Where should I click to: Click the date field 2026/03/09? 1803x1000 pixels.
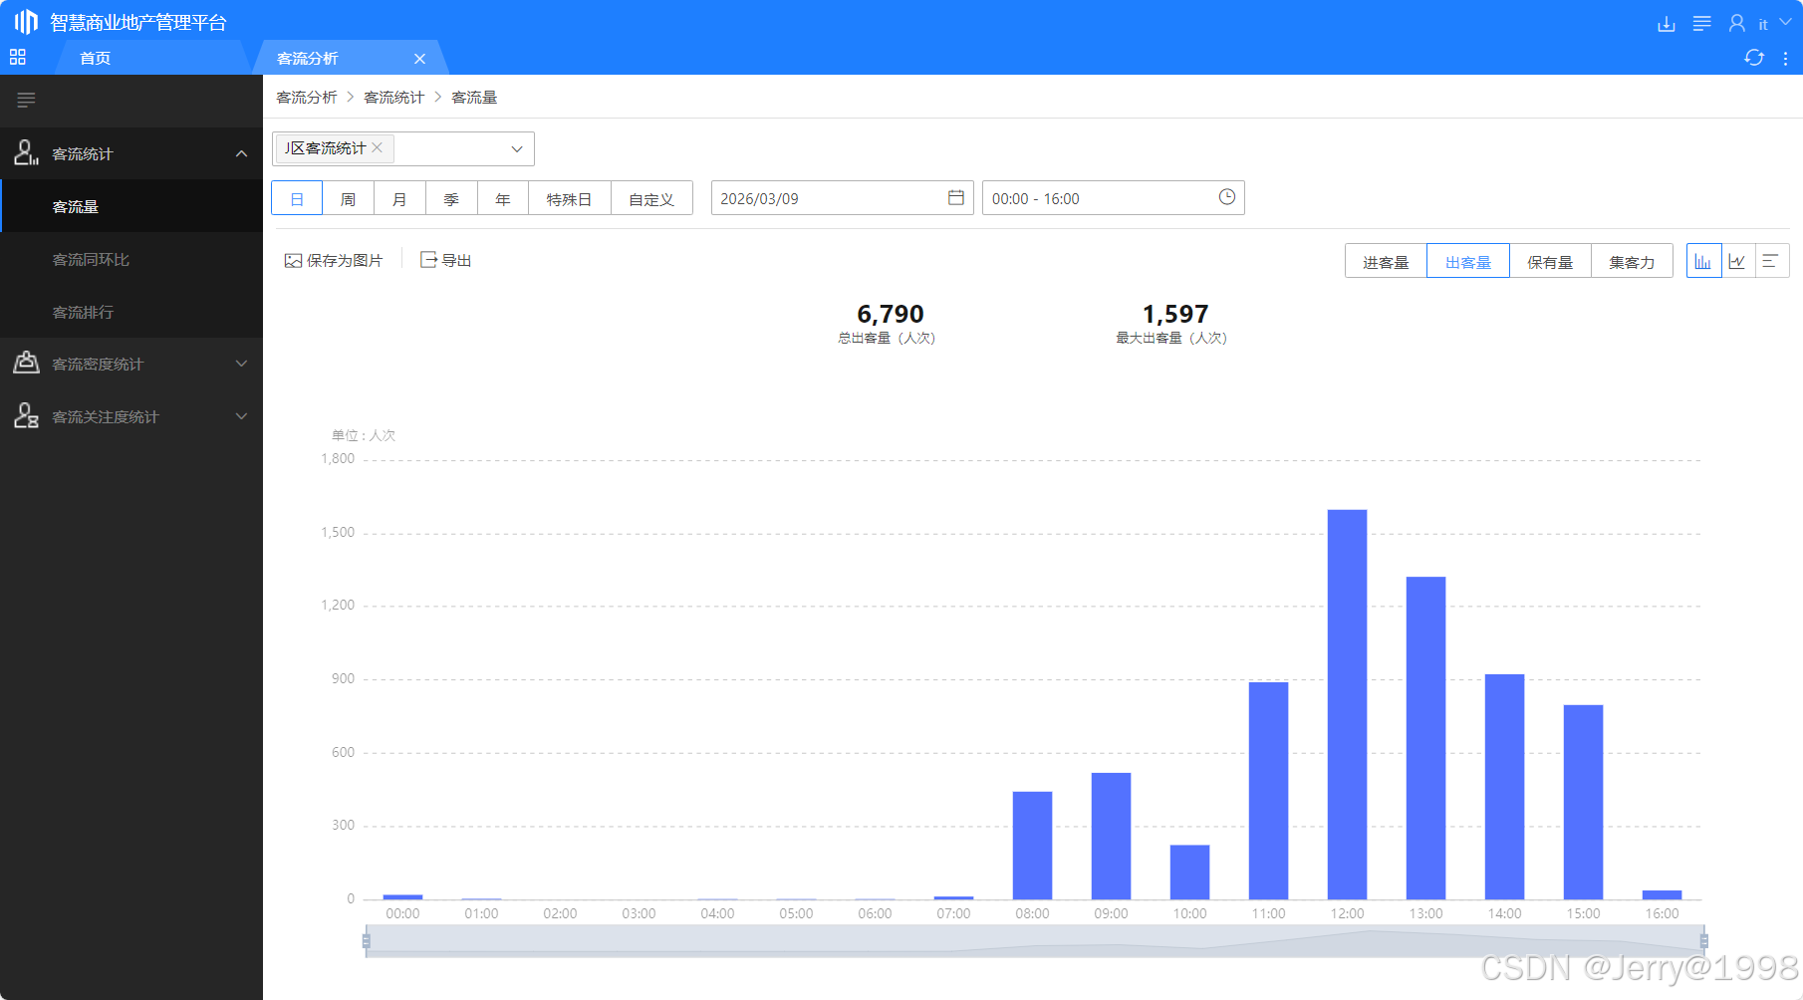coord(842,198)
